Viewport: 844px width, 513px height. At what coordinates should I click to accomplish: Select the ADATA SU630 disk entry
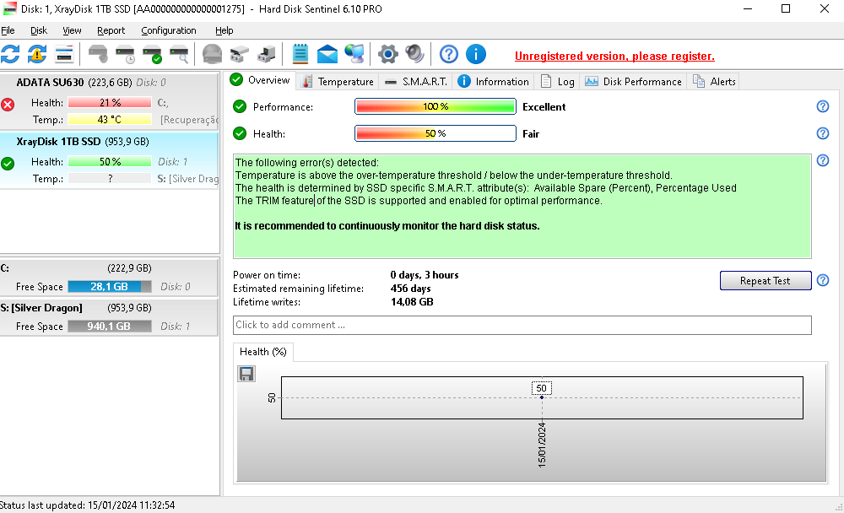109,101
